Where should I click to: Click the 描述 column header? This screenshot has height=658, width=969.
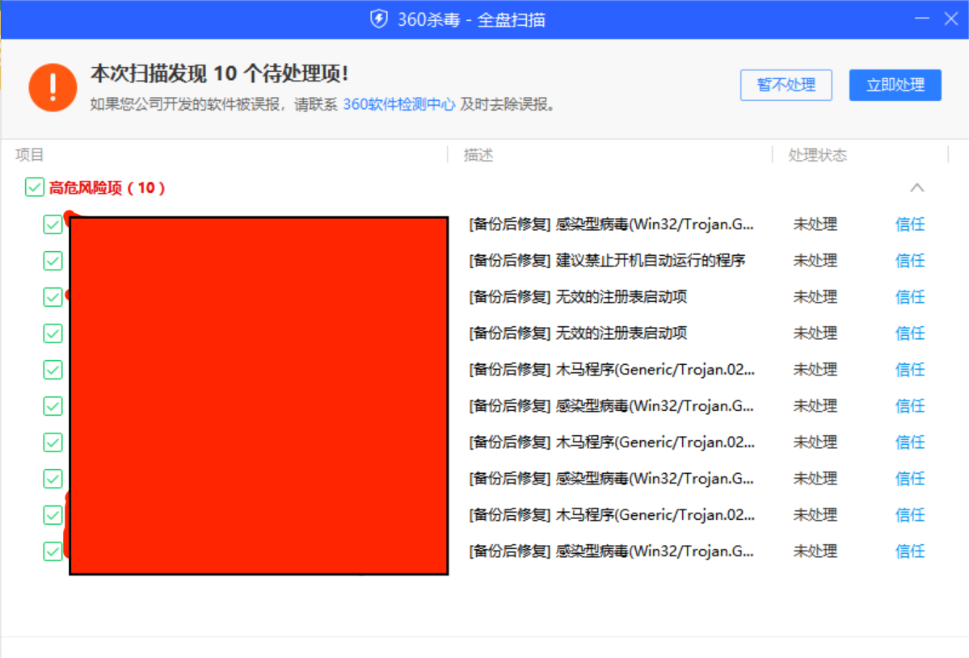pyautogui.click(x=478, y=155)
